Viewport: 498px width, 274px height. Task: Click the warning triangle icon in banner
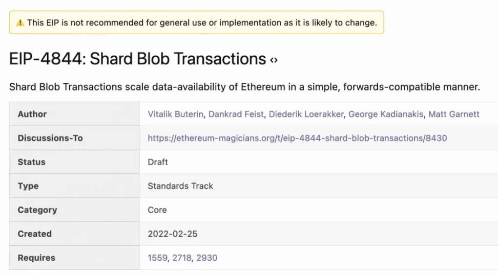tap(20, 23)
